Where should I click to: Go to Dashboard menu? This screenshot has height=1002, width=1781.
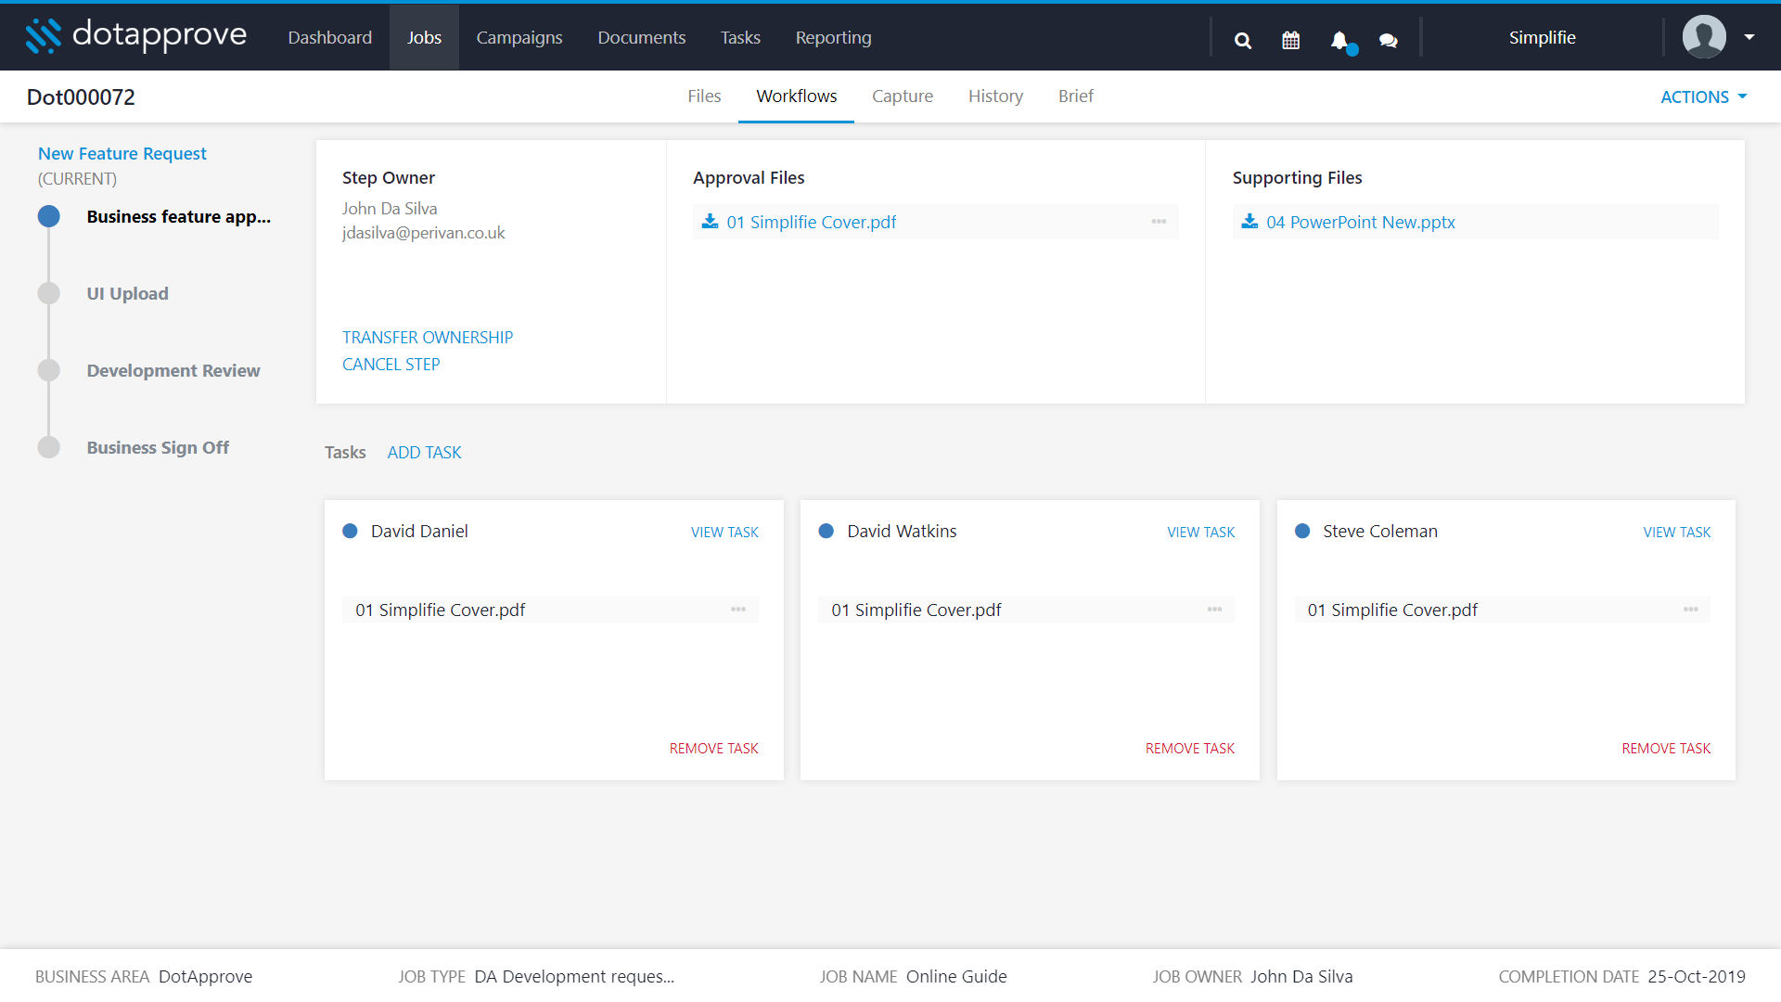tap(329, 37)
